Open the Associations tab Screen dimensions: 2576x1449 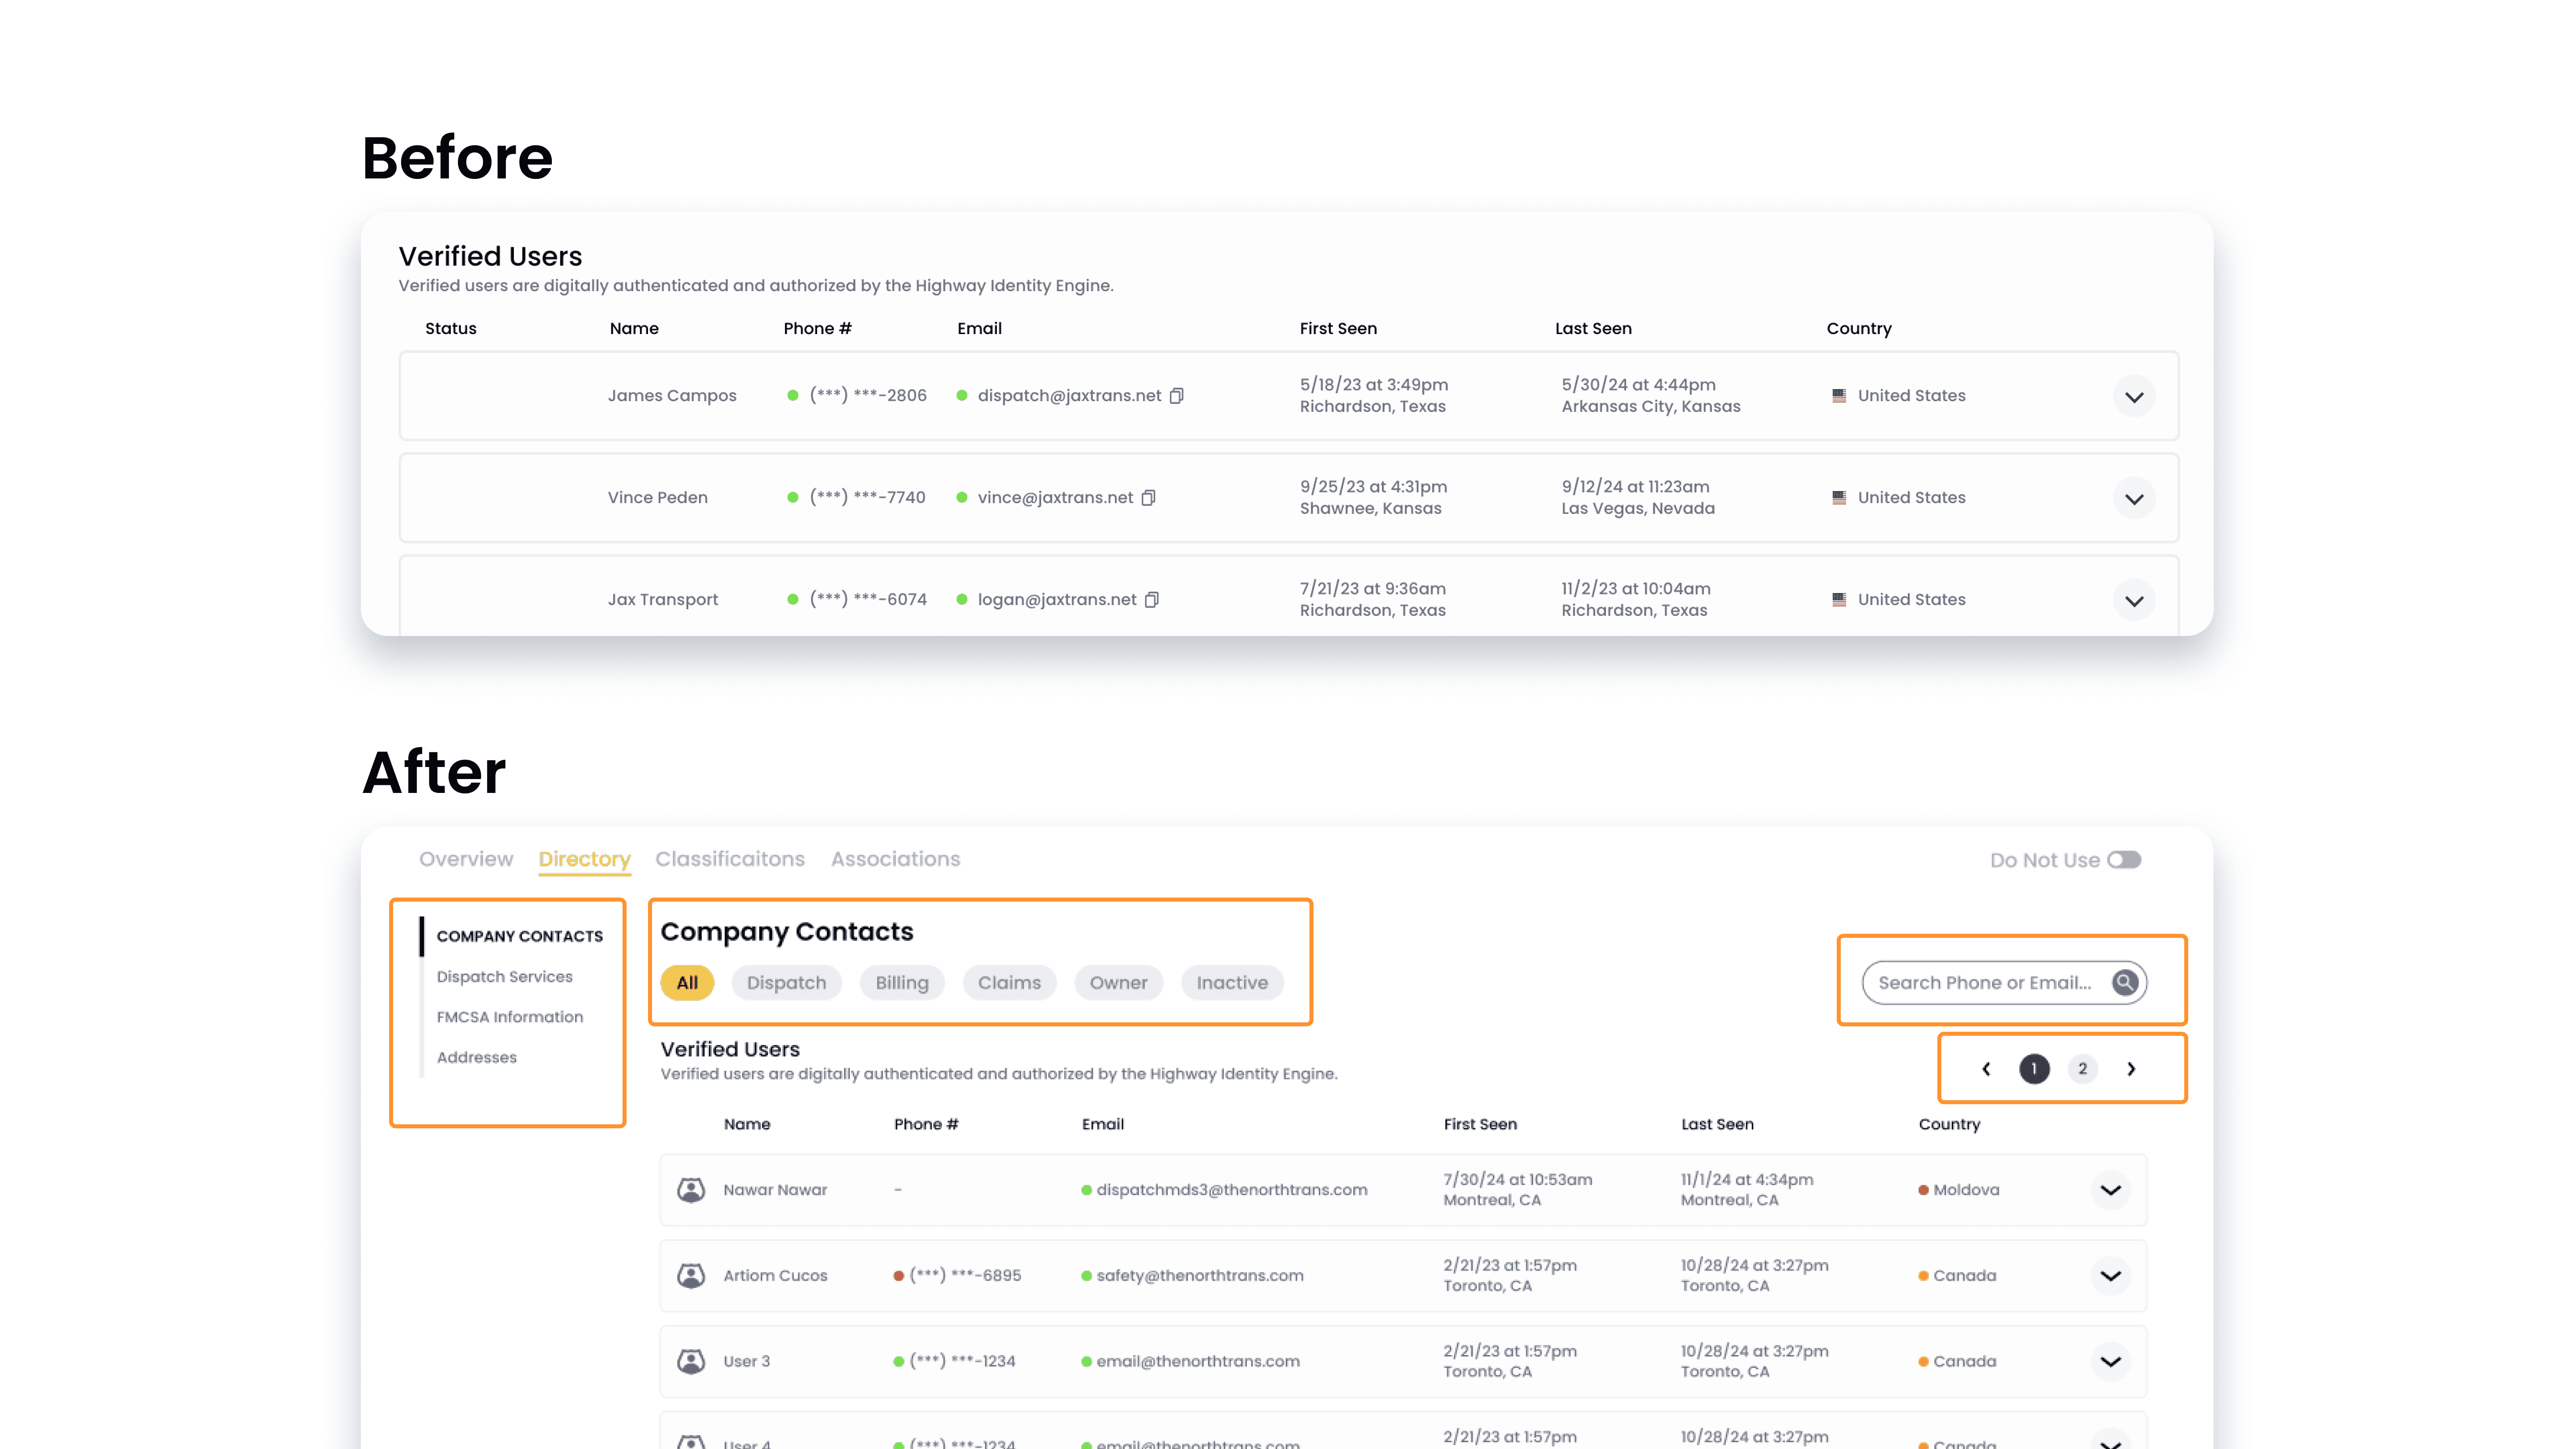click(895, 859)
